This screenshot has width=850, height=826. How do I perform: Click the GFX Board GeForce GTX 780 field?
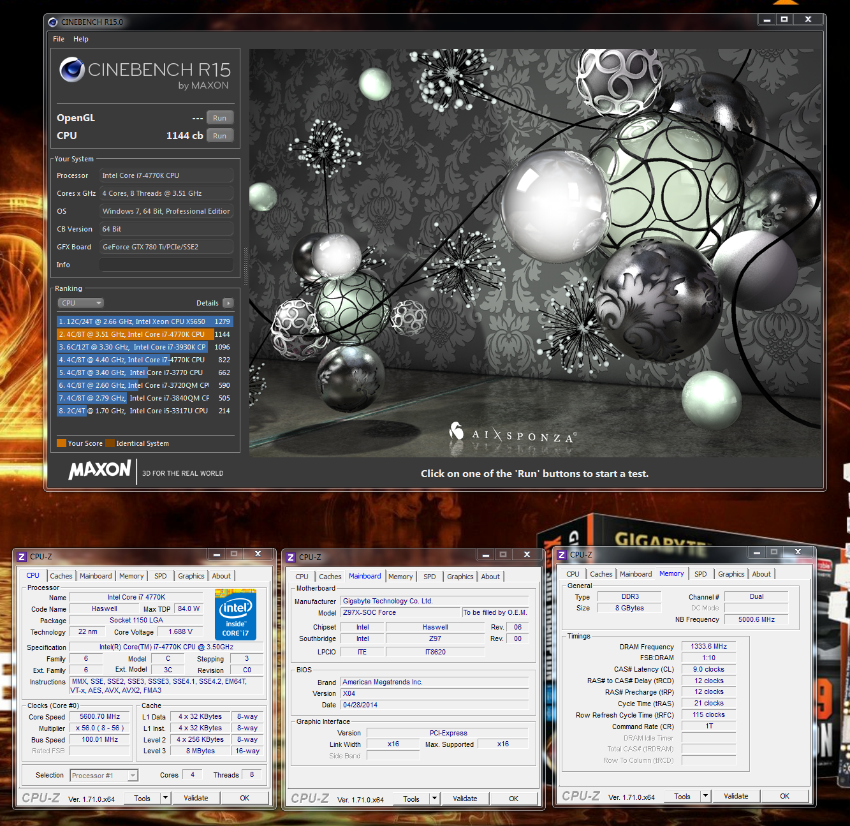click(166, 247)
